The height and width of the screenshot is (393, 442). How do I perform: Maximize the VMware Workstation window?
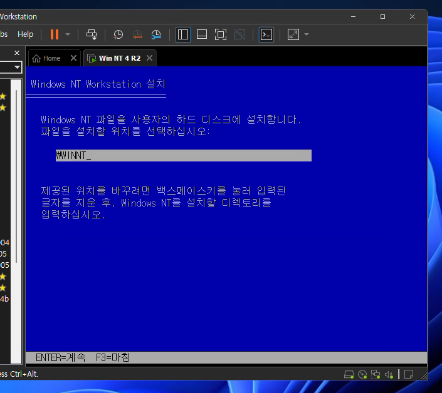coord(382,17)
